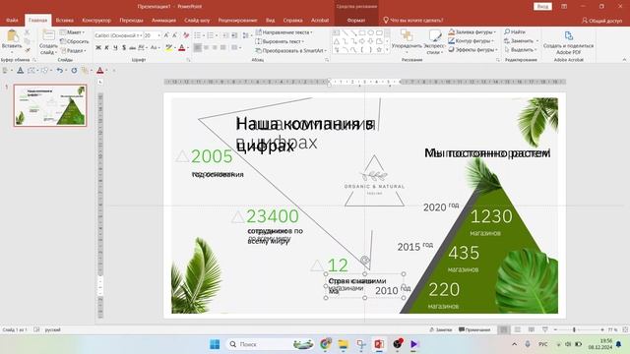
Task: Click the red font color A swatch
Action: click(181, 48)
